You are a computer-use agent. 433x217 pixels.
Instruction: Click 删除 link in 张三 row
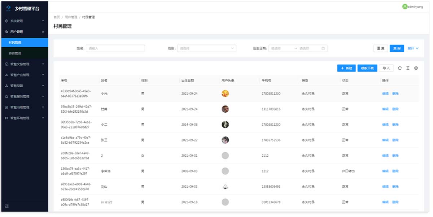pos(395,140)
